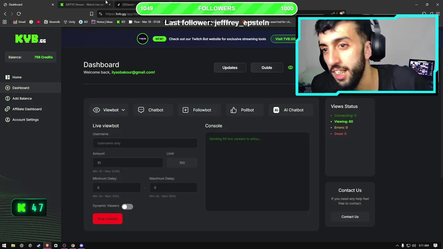Click the TVB.GG round logo
Image resolution: width=443 pixels, height=249 pixels.
143,39
